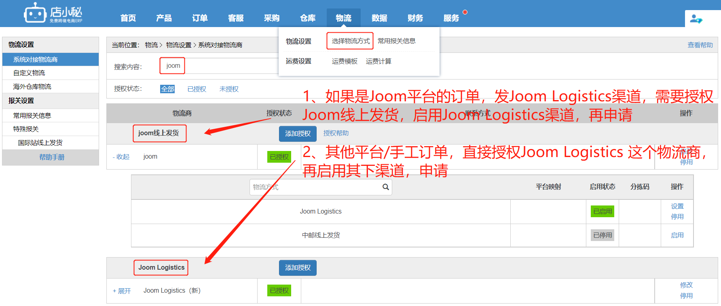Open 授权帮助 link
The height and width of the screenshot is (306, 721).
coord(336,133)
